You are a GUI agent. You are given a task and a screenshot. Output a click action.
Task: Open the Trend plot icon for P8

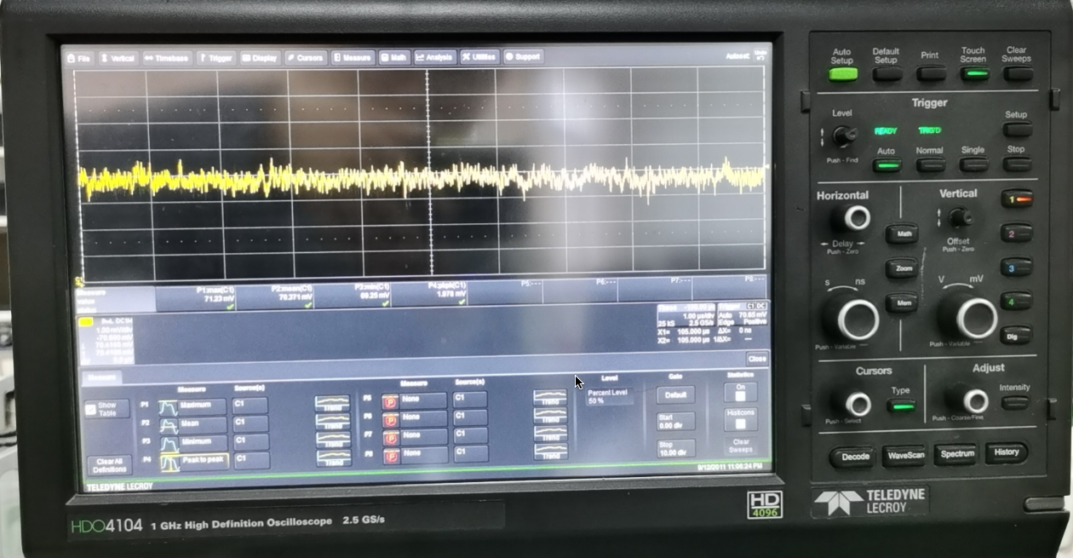[550, 452]
